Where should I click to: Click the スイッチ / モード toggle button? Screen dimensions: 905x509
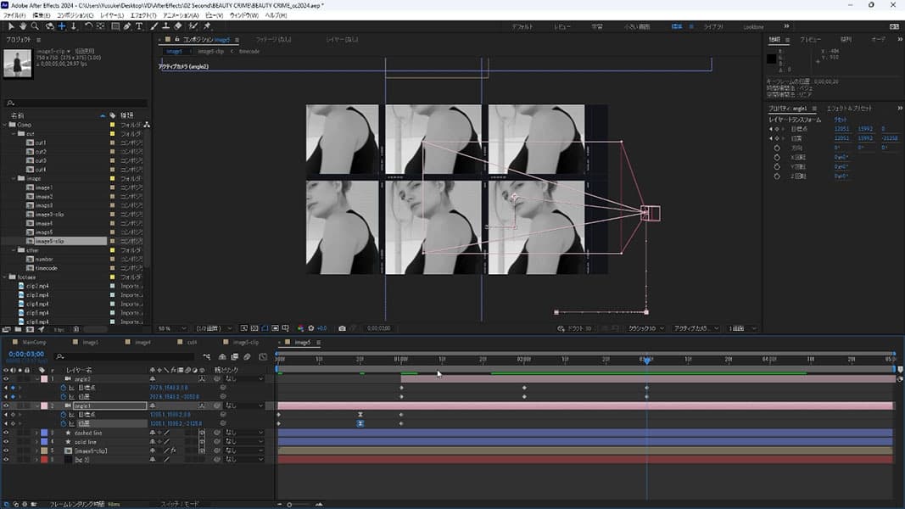180,504
